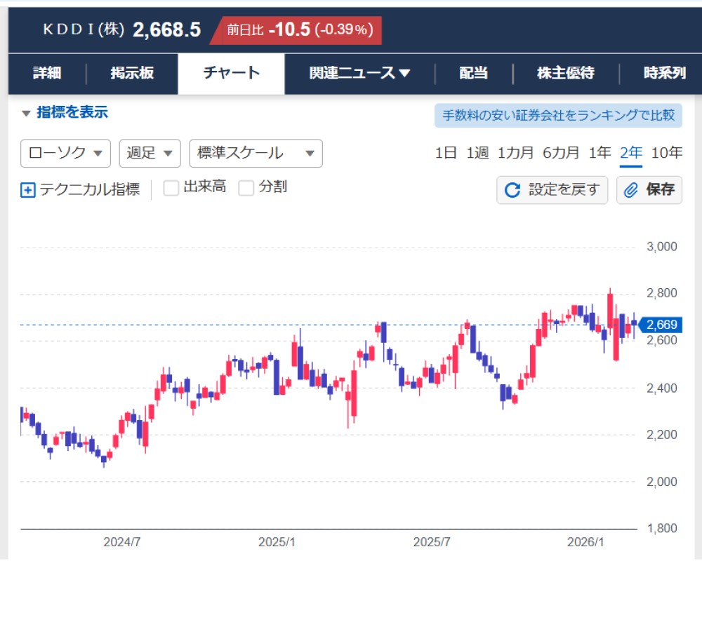
Task: Open the 掲示板 tab
Action: coord(132,74)
